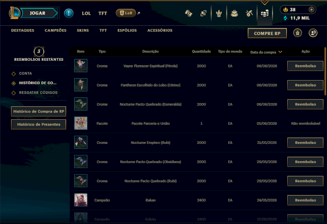Image resolution: width=327 pixels, height=224 pixels.
Task: Open the CAMPEÕES store tab
Action: click(x=56, y=30)
